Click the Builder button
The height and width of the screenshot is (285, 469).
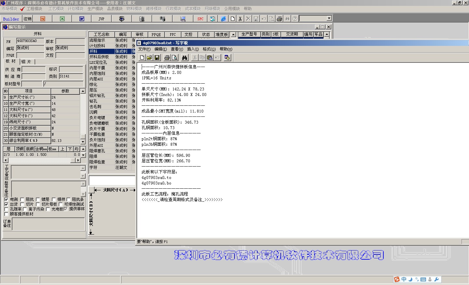coord(11,19)
